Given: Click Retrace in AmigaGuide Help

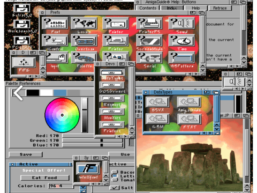Looking at the screenshot, I should (x=220, y=8).
